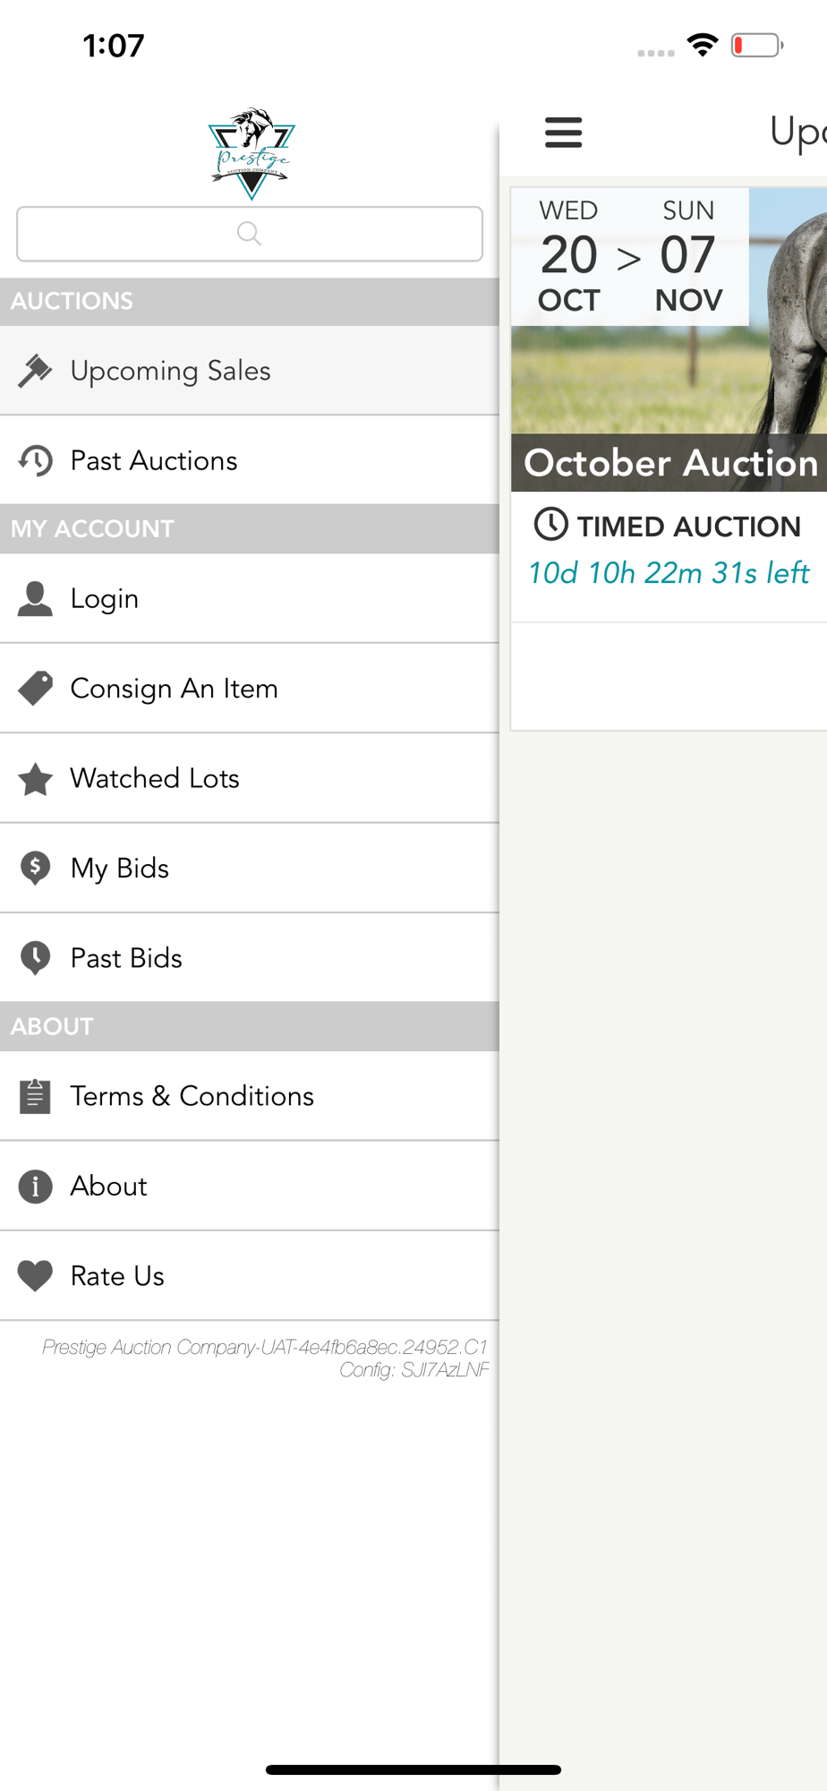The width and height of the screenshot is (827, 1791).
Task: Tap the hamburger menu icon
Action: click(563, 133)
